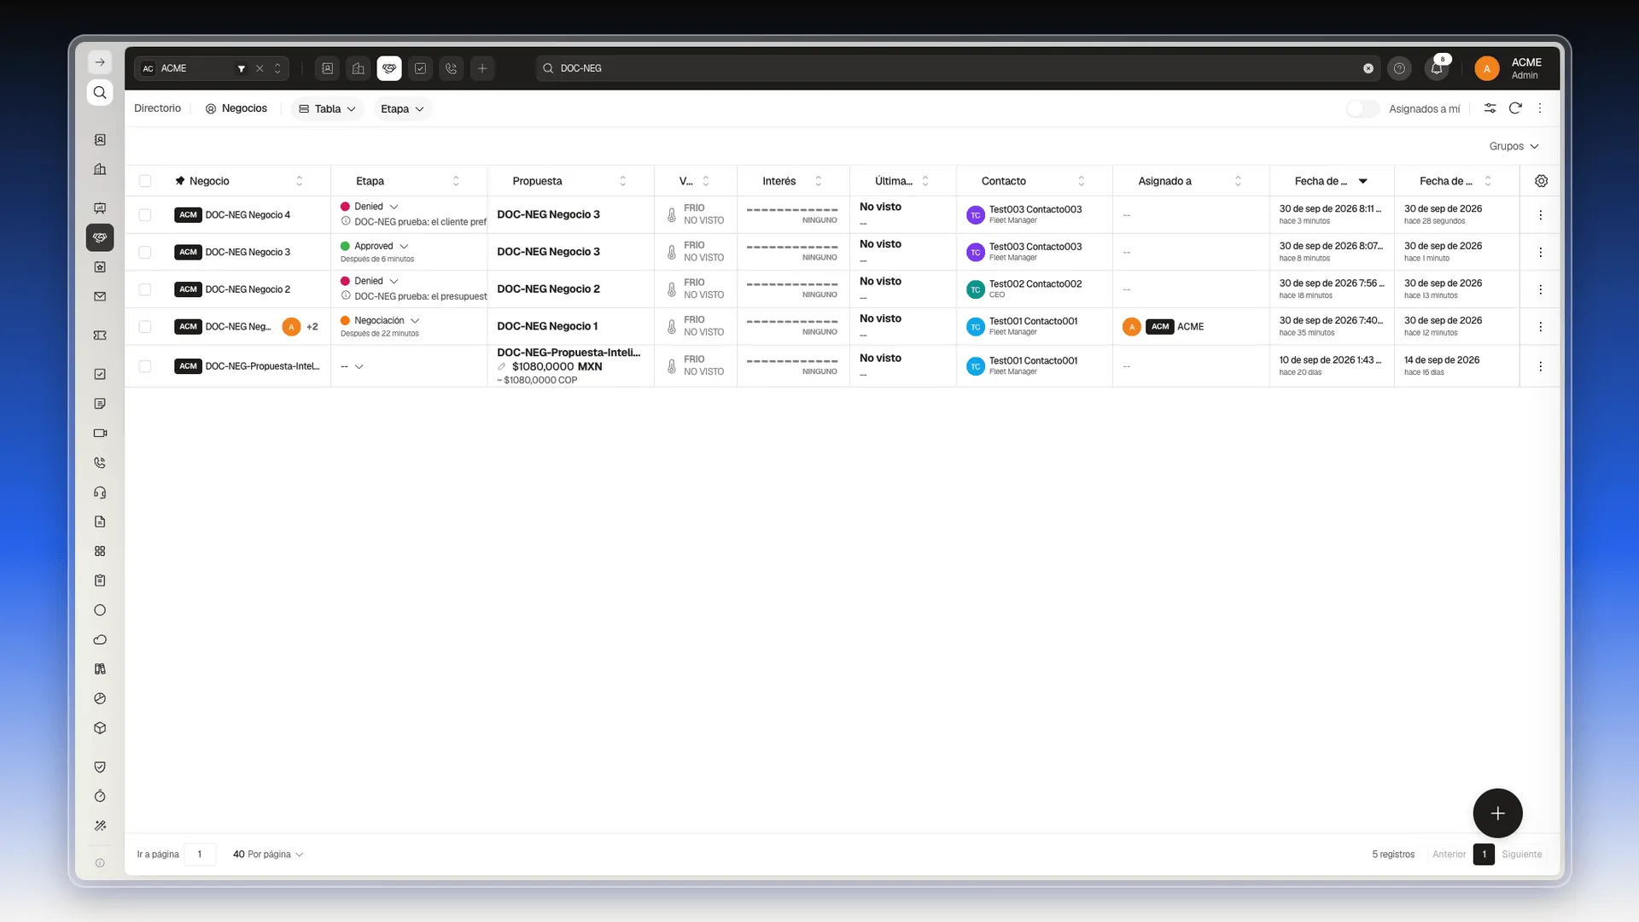This screenshot has width=1639, height=922.
Task: Open the headset support icon in sidebar
Action: (100, 493)
